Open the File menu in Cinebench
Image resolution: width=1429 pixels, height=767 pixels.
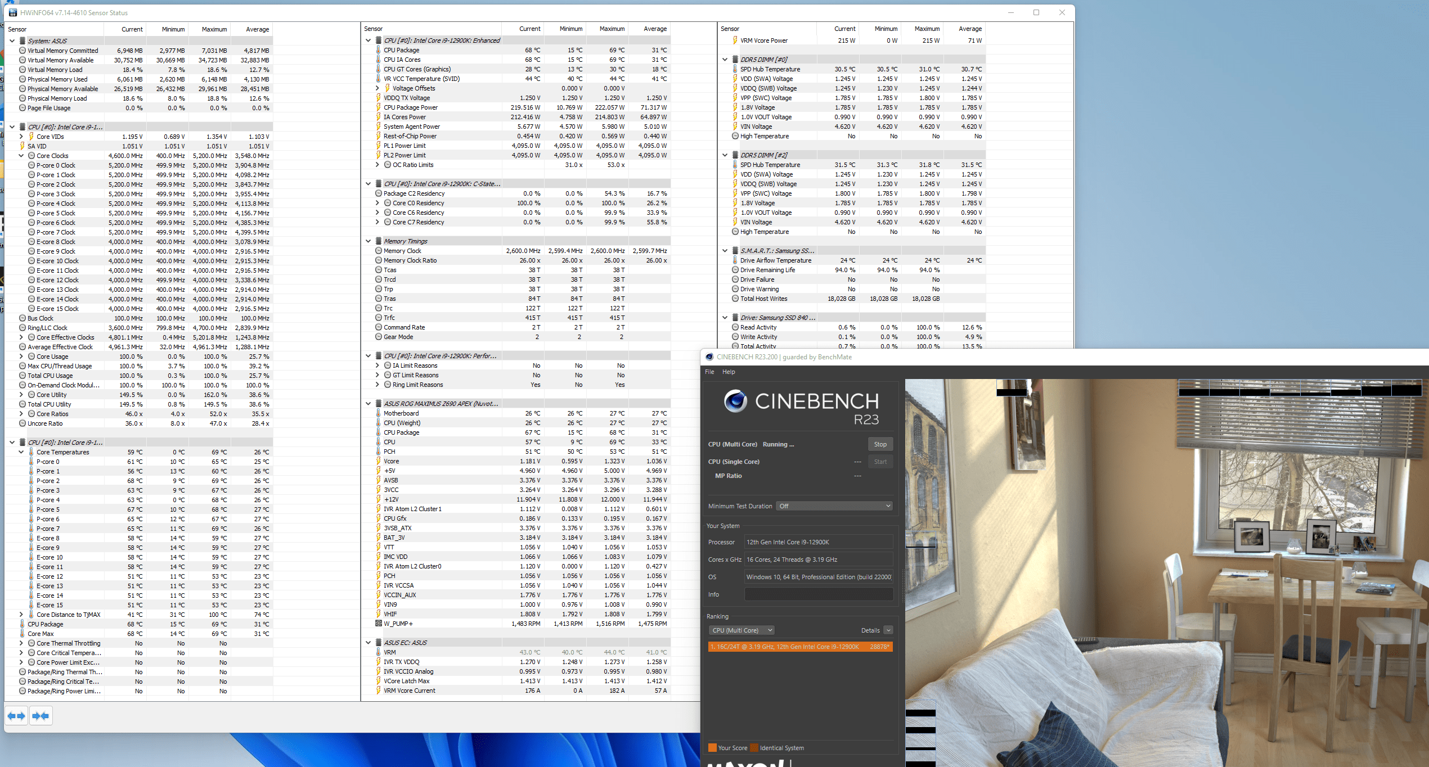point(709,372)
